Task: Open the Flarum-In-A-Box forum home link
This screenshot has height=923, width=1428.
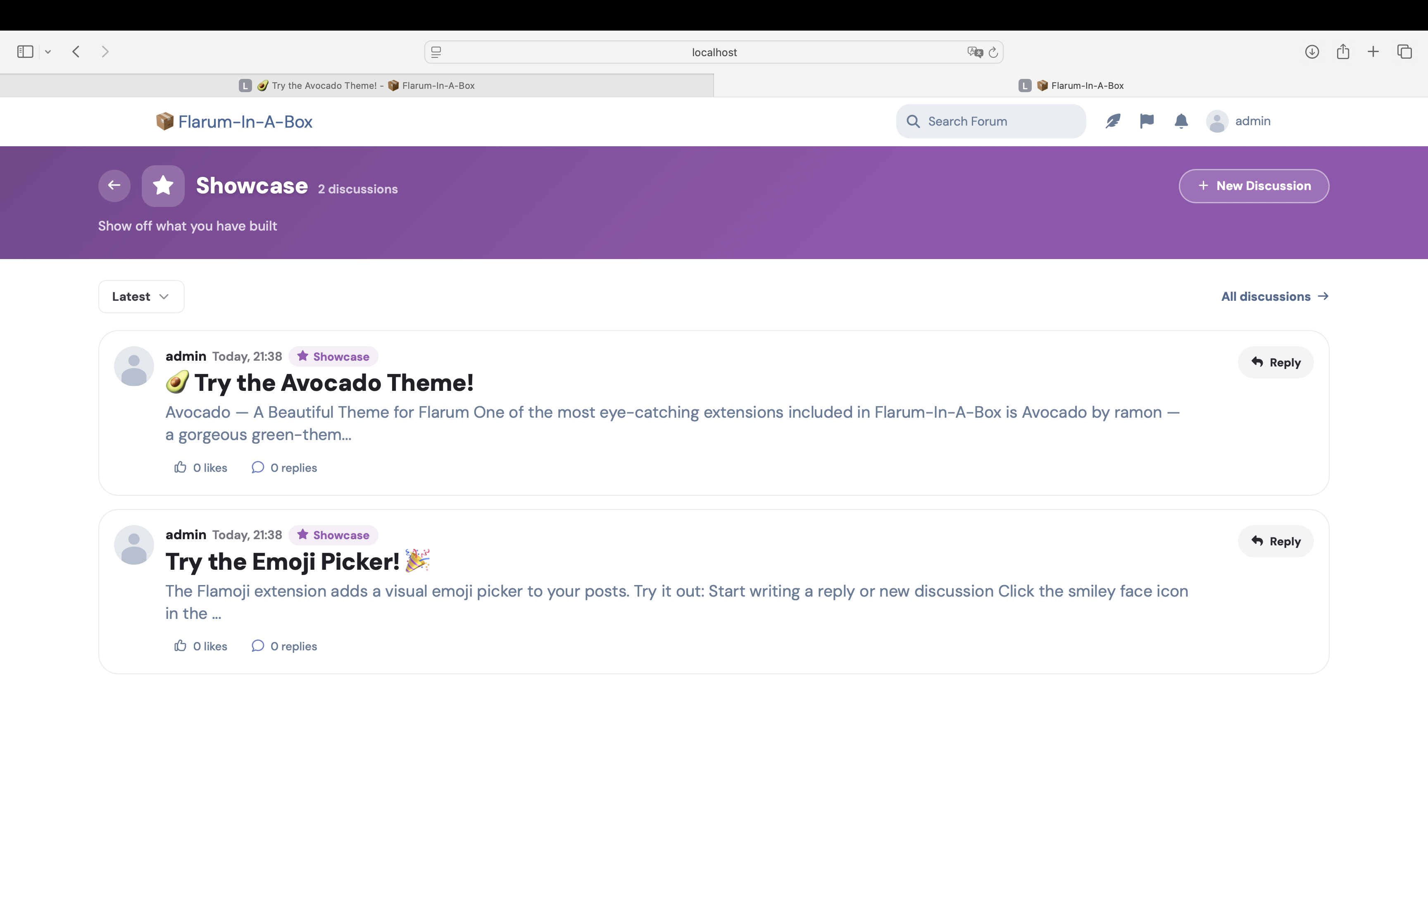Action: pyautogui.click(x=234, y=121)
